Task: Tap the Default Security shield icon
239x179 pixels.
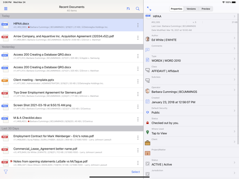Action: pos(147,112)
